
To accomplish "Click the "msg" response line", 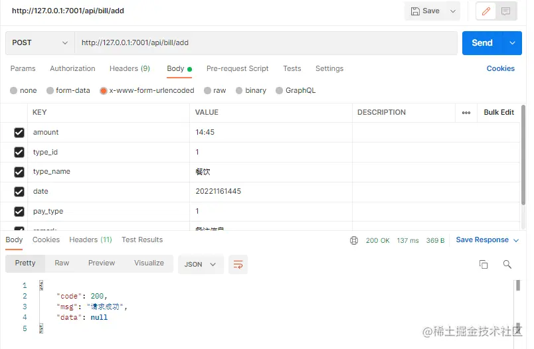I will (x=92, y=307).
